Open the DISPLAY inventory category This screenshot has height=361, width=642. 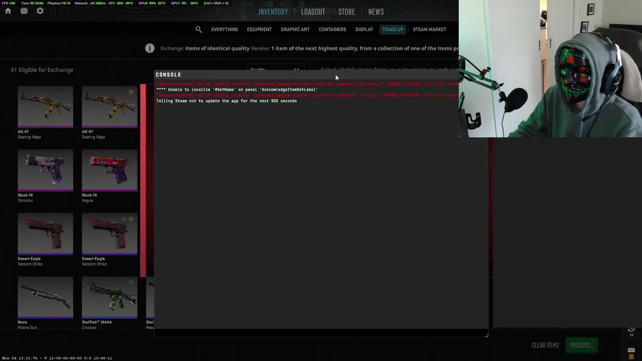(x=364, y=30)
